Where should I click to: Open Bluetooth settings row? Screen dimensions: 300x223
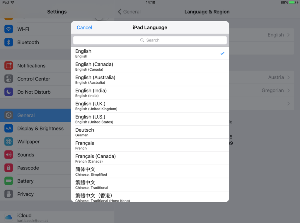pos(35,42)
